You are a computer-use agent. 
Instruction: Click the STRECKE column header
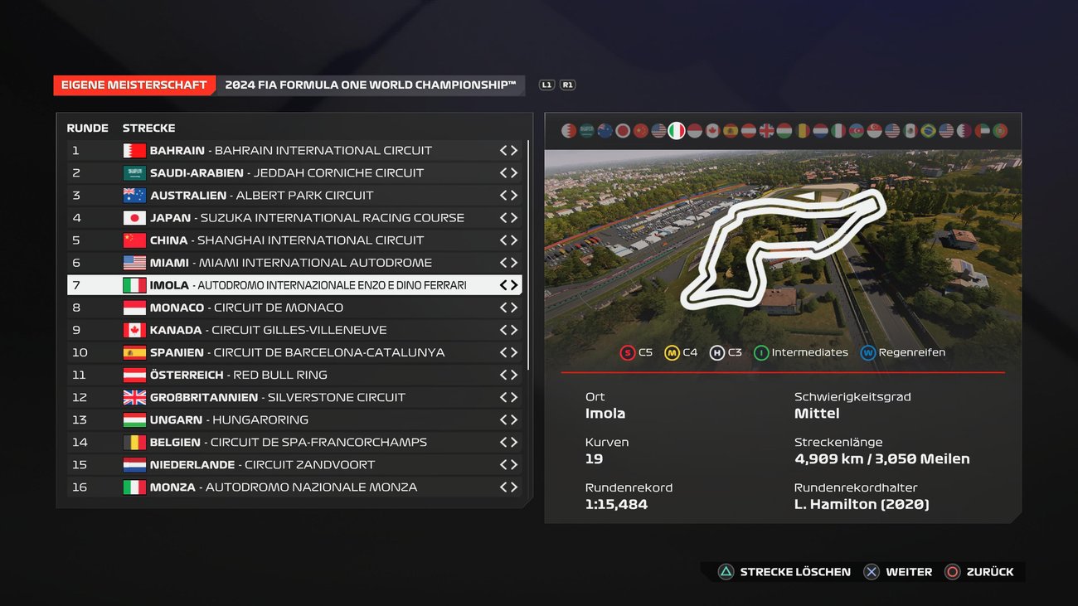pos(148,128)
